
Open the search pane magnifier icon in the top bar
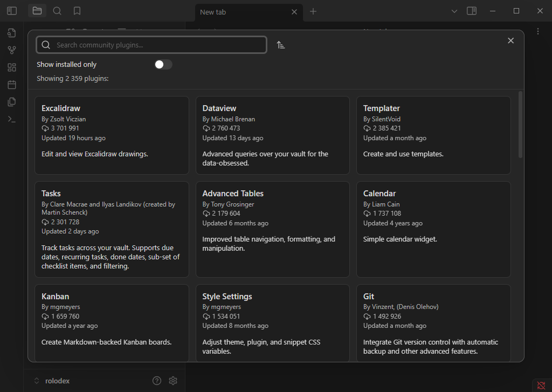click(57, 11)
